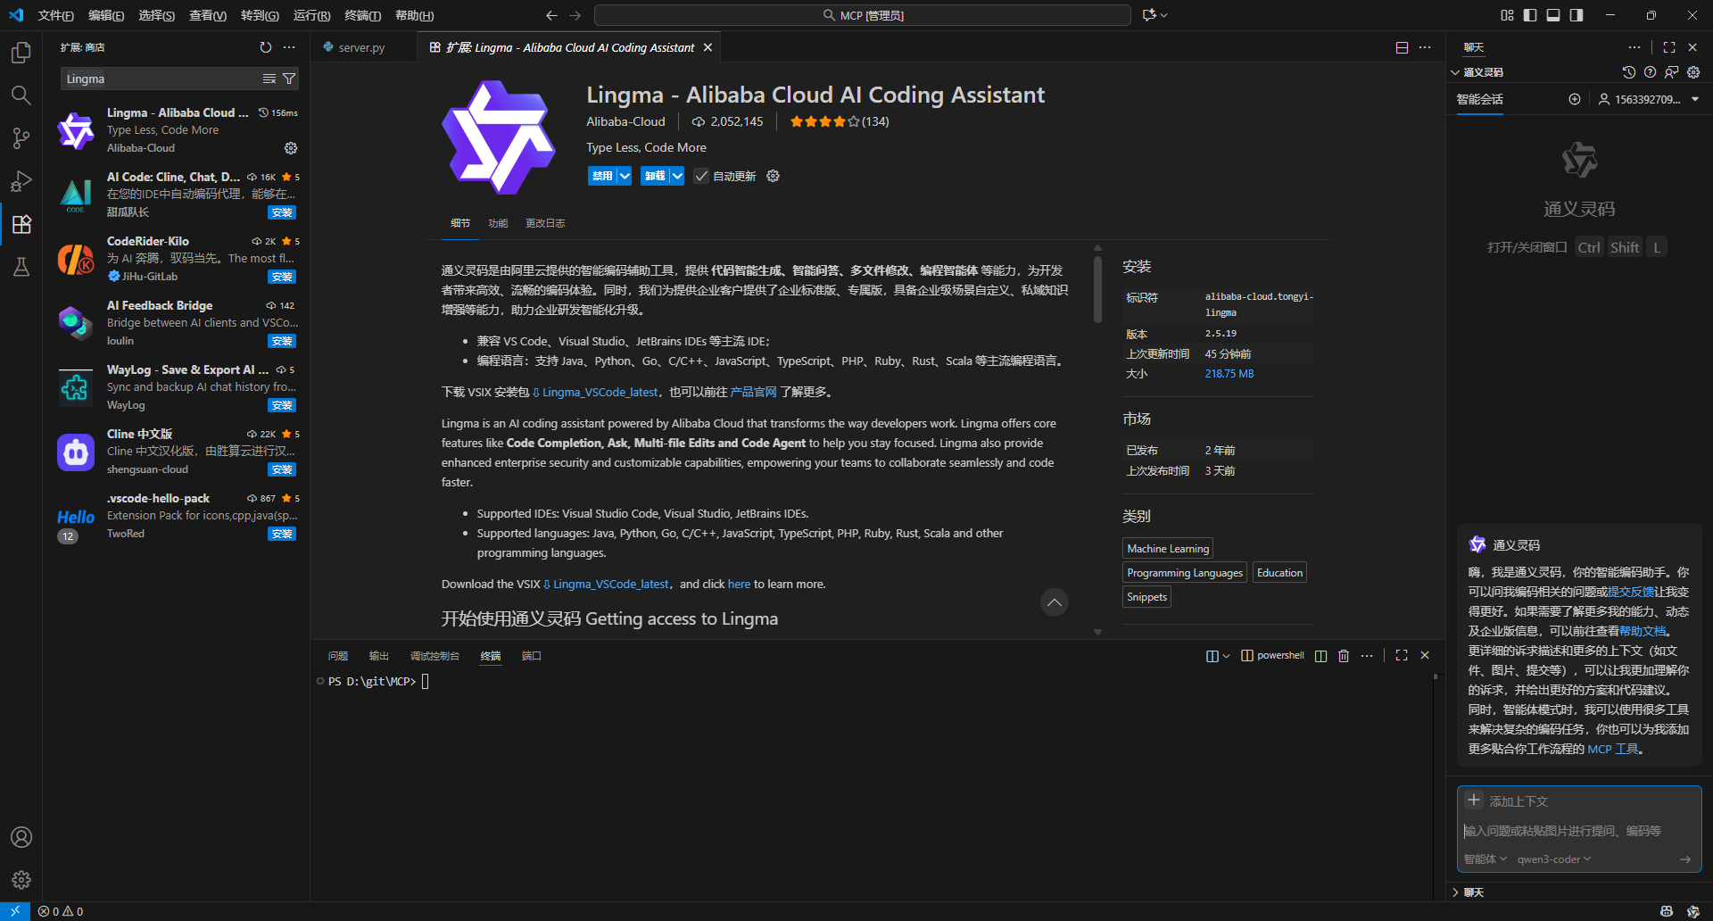Refresh the extensions list
This screenshot has height=921, width=1713.
pyautogui.click(x=265, y=47)
